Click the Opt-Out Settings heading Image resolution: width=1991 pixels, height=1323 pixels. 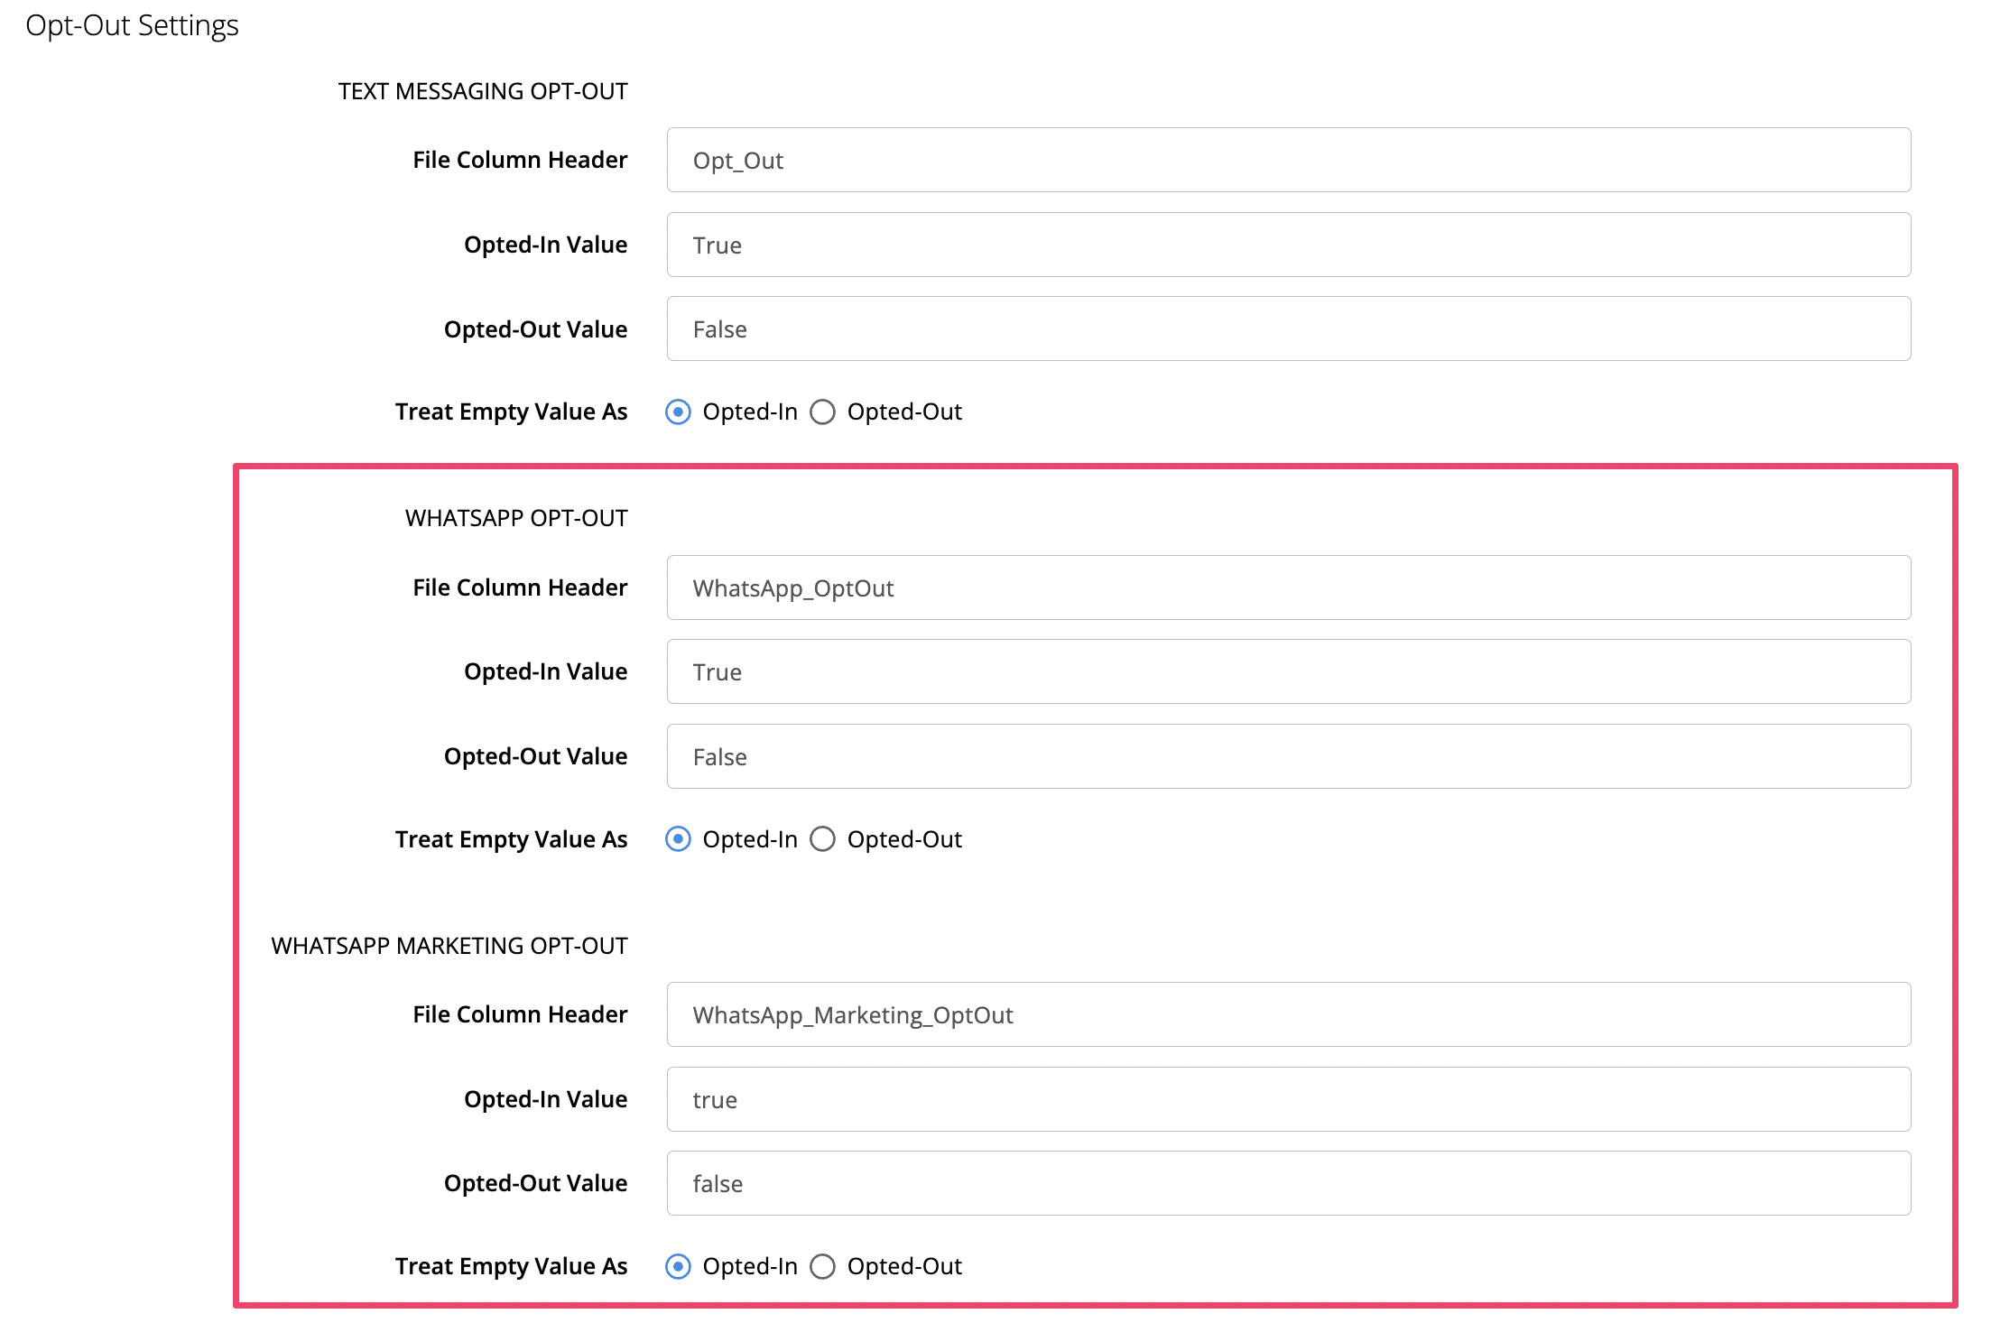pos(132,25)
